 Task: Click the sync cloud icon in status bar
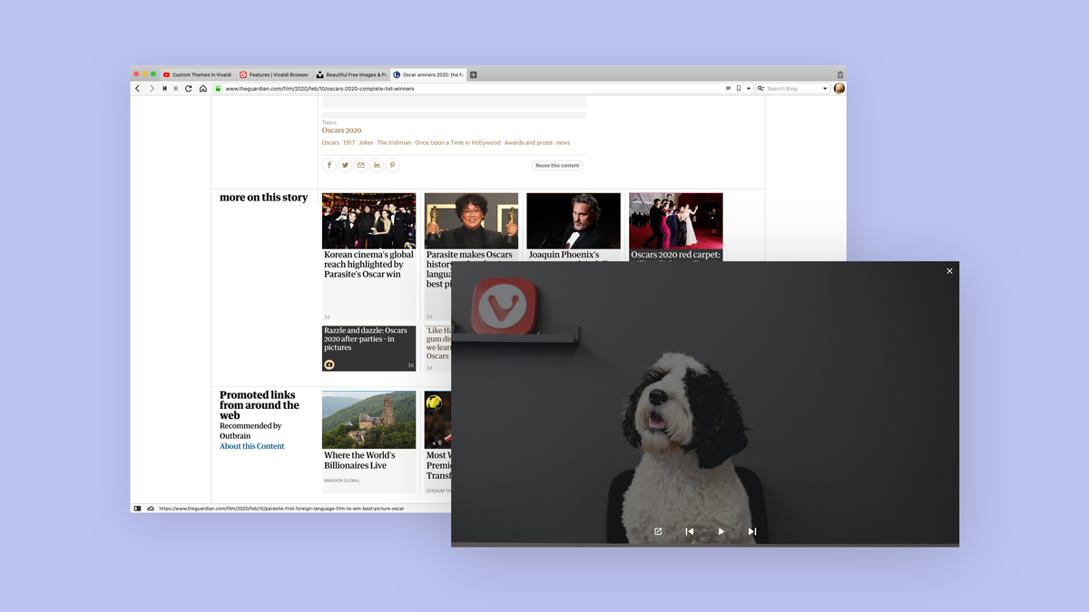(x=151, y=509)
